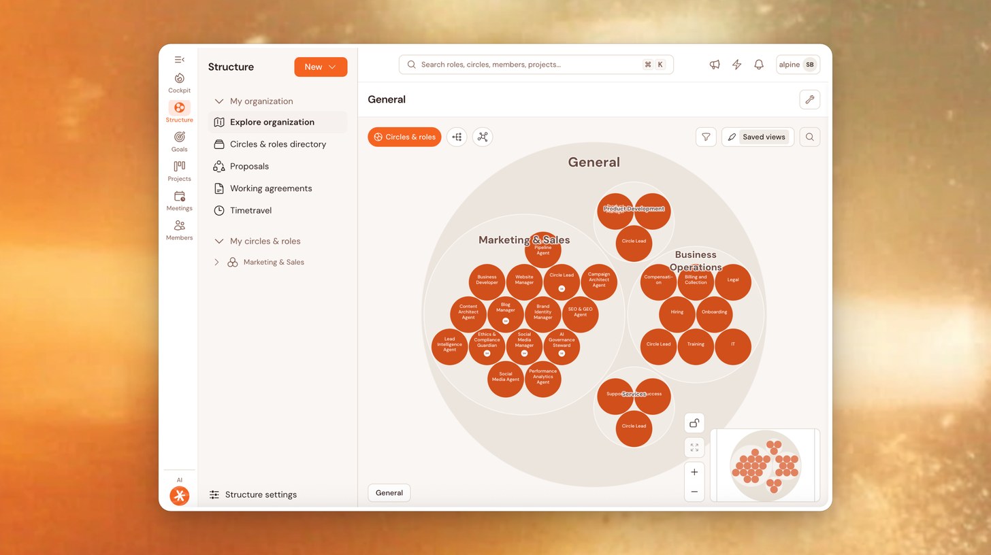Screen dimensions: 991x555
Task: Open the Projects section
Action: (180, 171)
